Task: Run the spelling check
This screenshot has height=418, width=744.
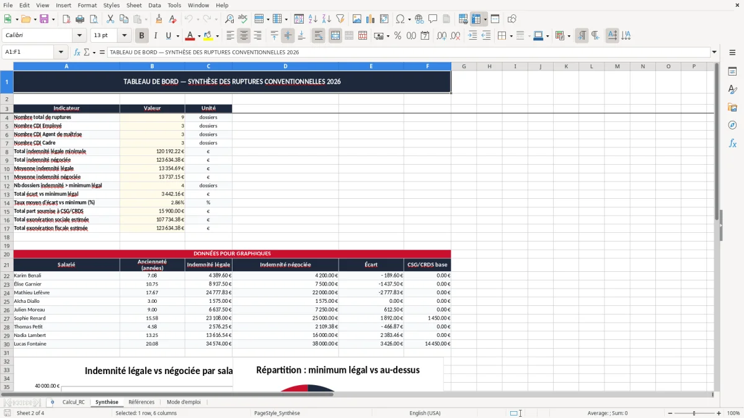Action: 243,19
